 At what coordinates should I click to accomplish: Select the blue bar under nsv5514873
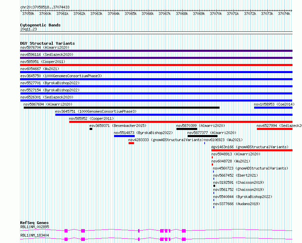click(124, 136)
